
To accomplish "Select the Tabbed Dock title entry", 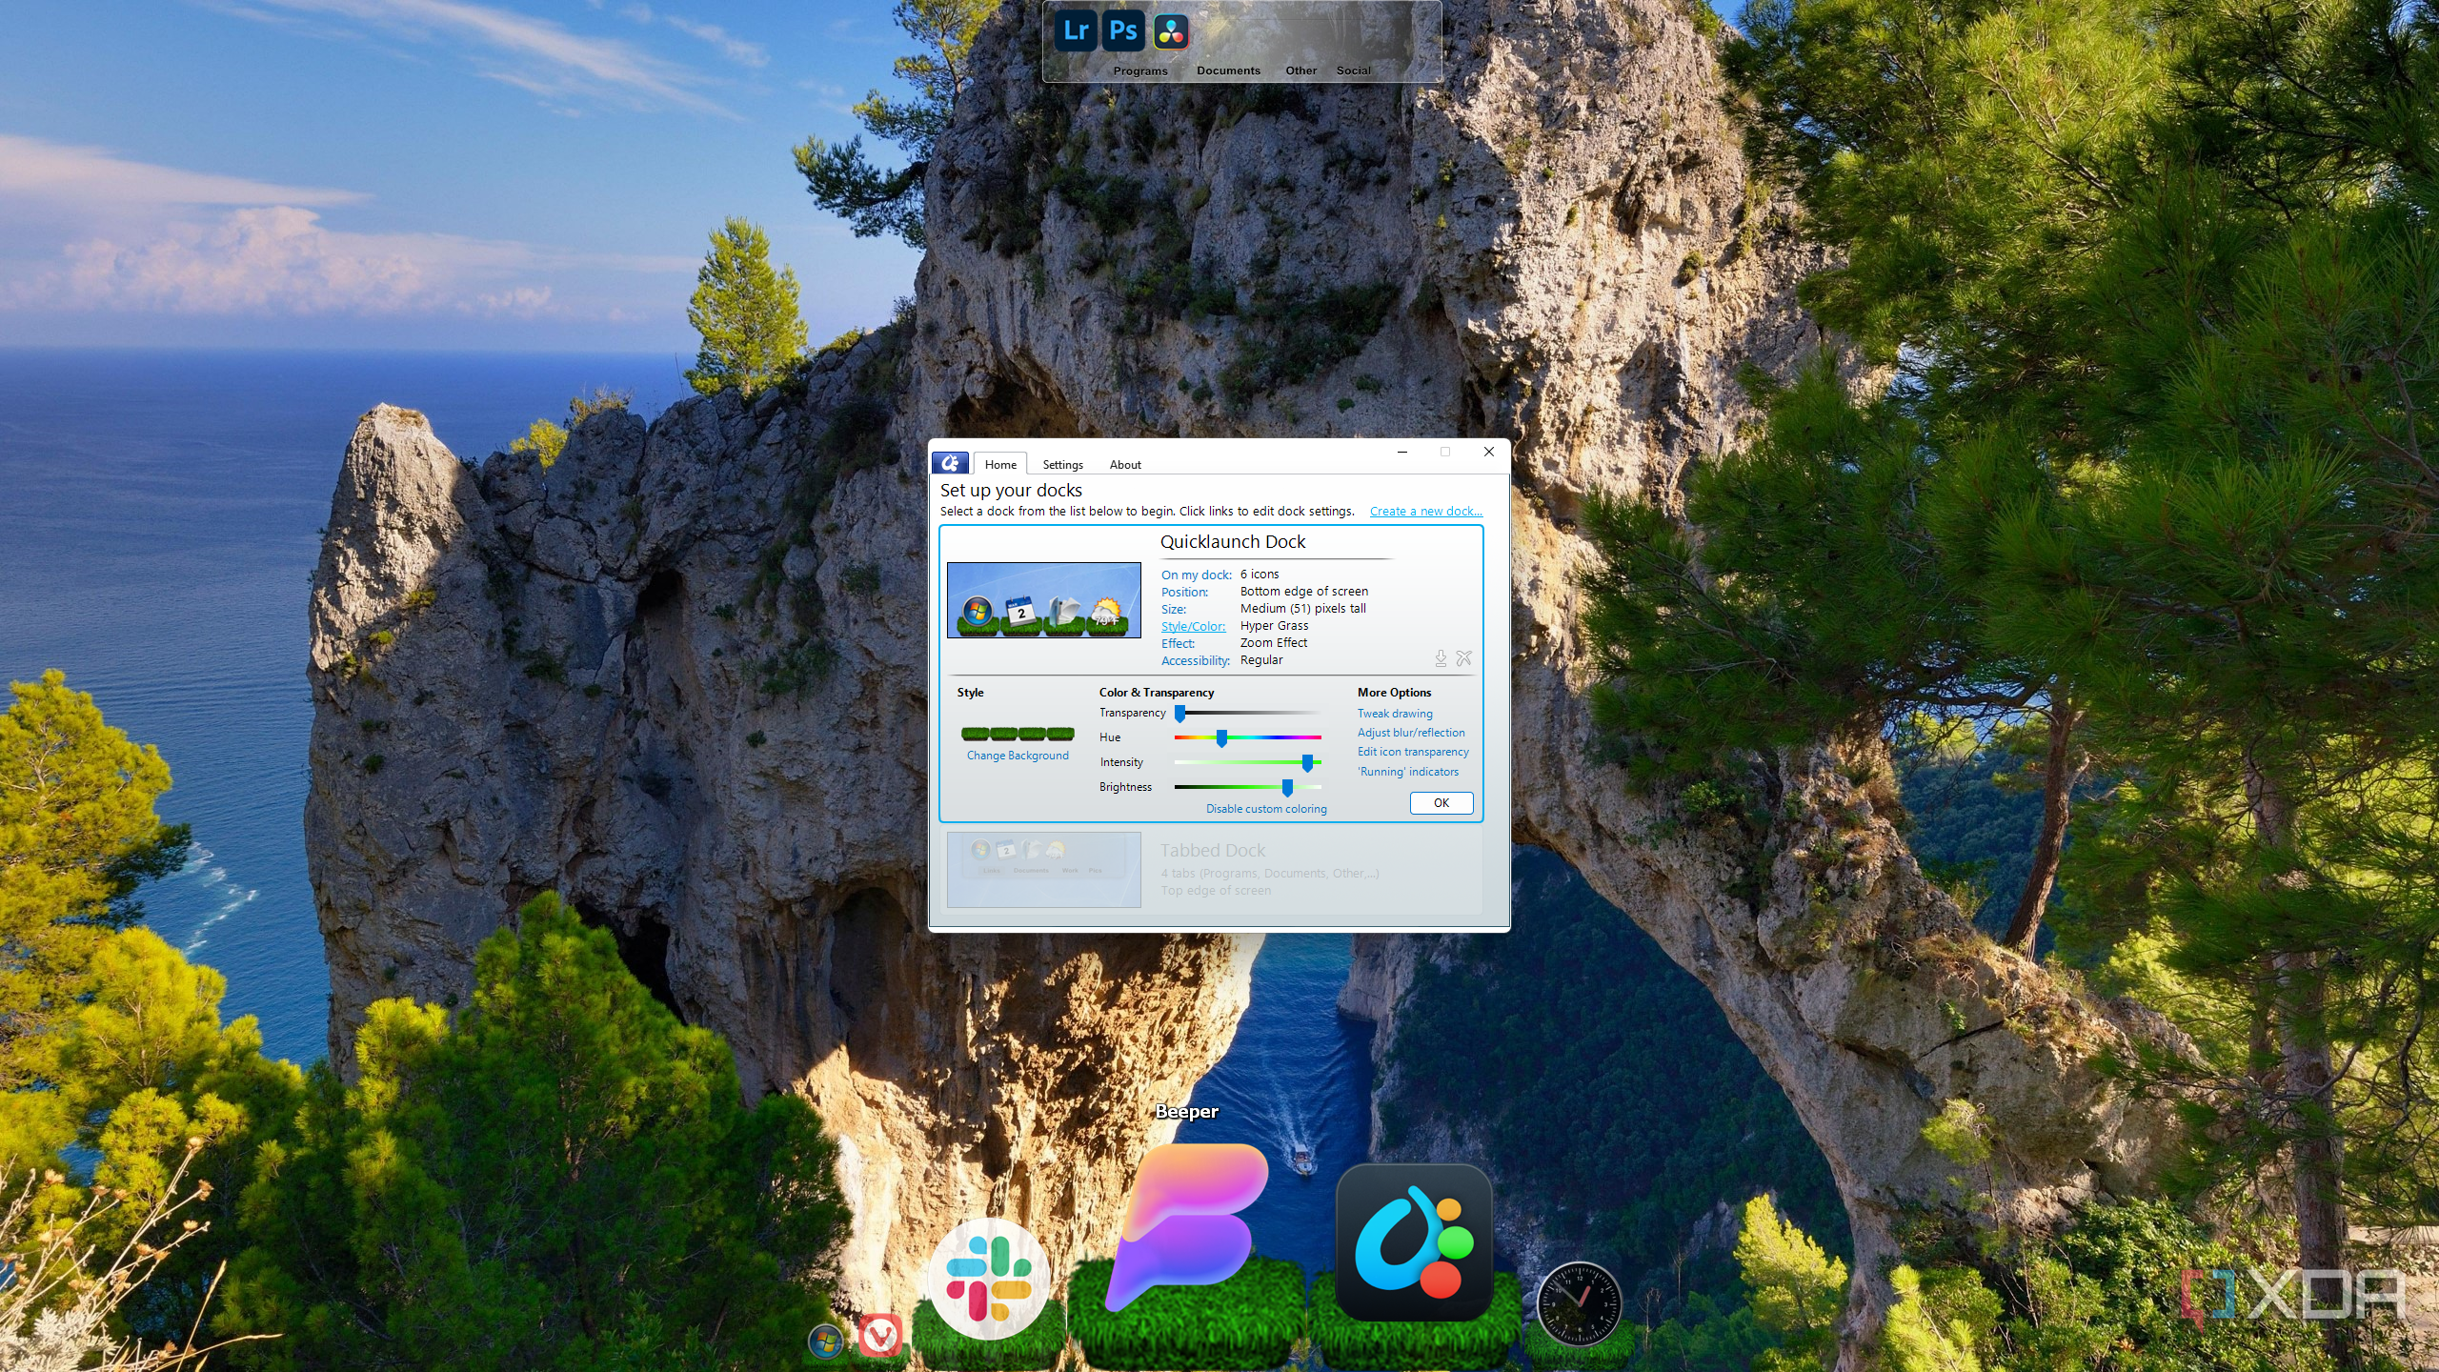I will coord(1213,850).
